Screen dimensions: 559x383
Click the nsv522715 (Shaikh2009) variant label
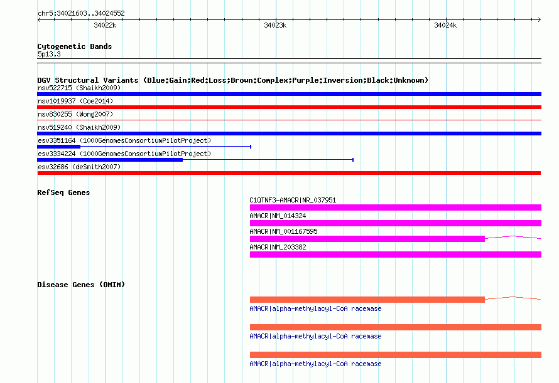click(79, 88)
